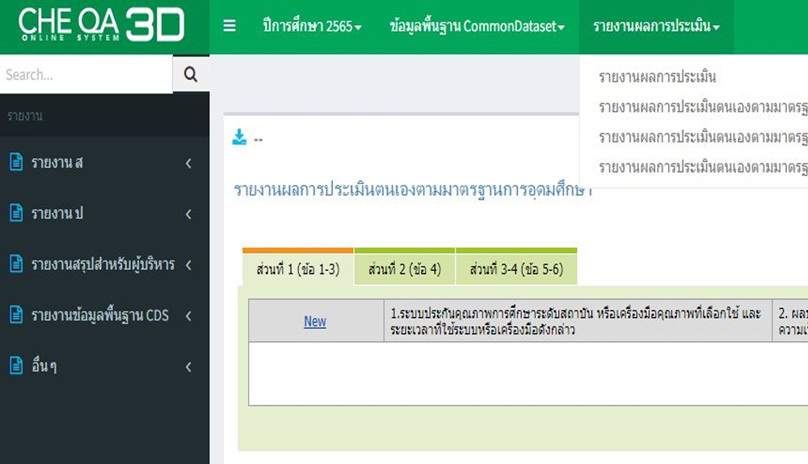This screenshot has width=808, height=464.
Task: Select first menu entry รายงานผลการประเมิน
Action: [658, 78]
